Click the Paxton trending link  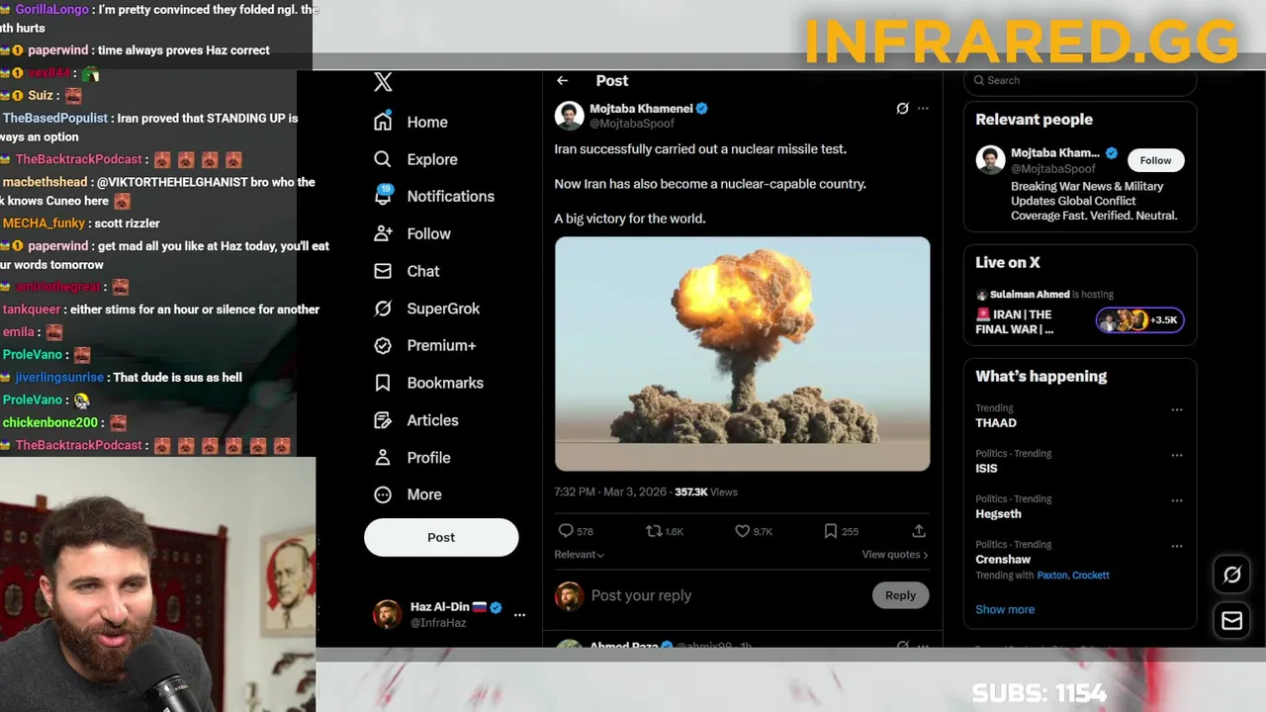click(1052, 576)
